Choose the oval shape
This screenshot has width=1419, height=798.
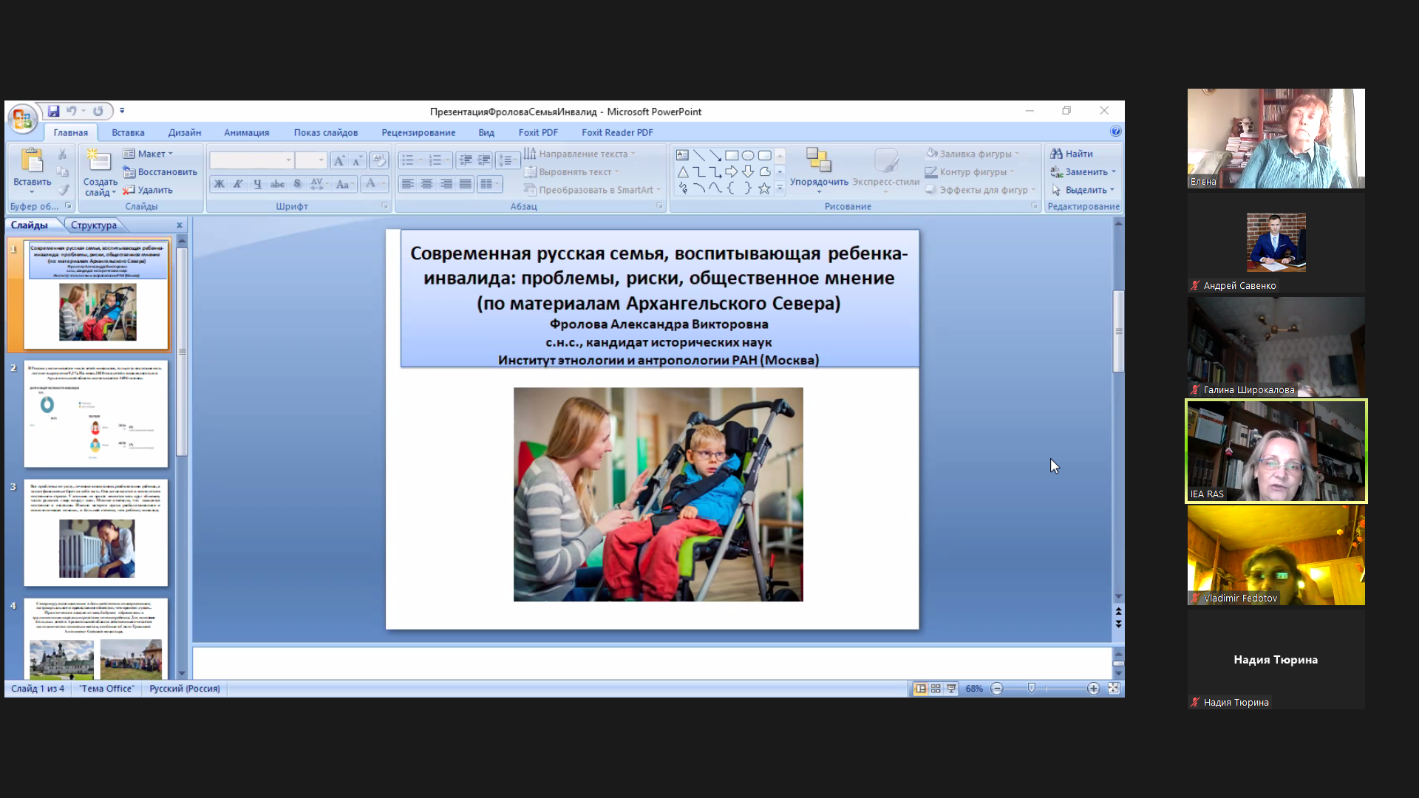coord(748,155)
